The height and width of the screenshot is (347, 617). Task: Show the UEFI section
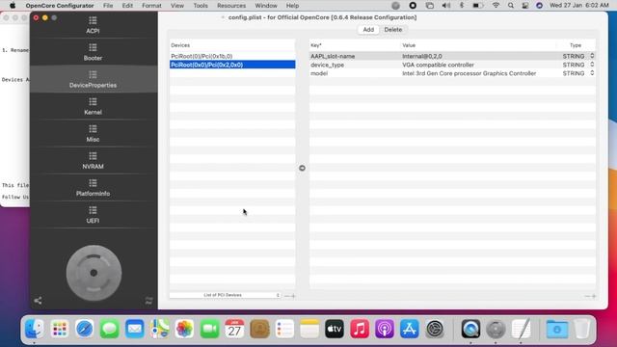93,215
